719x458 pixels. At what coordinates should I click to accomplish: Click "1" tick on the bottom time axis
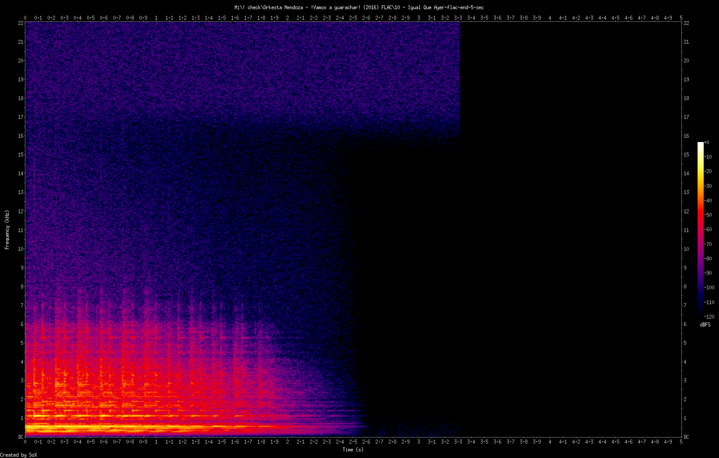click(156, 442)
